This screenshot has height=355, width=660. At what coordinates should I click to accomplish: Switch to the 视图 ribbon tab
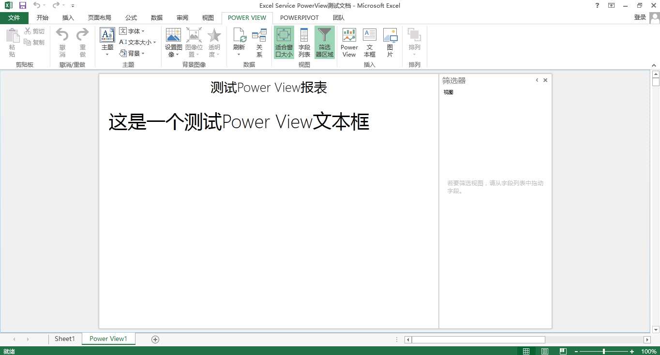(x=208, y=18)
